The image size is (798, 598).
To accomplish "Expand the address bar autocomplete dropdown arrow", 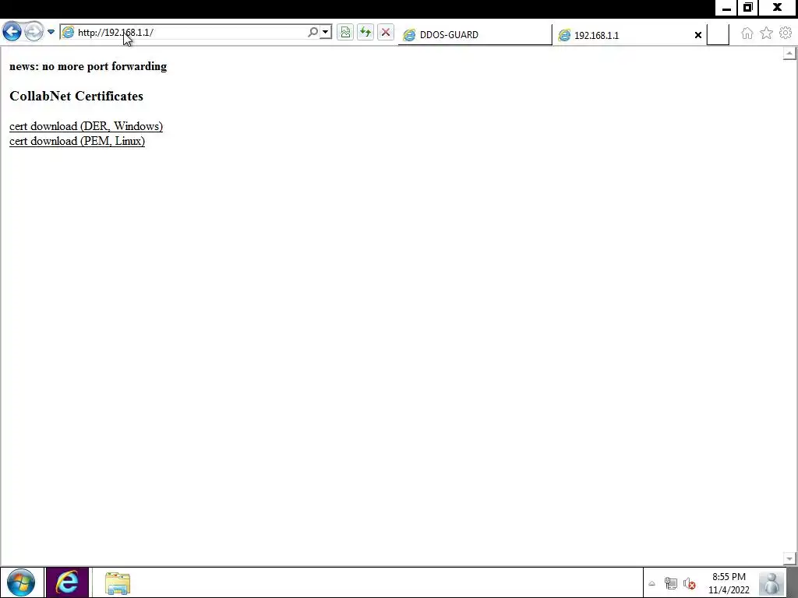I will 326,32.
